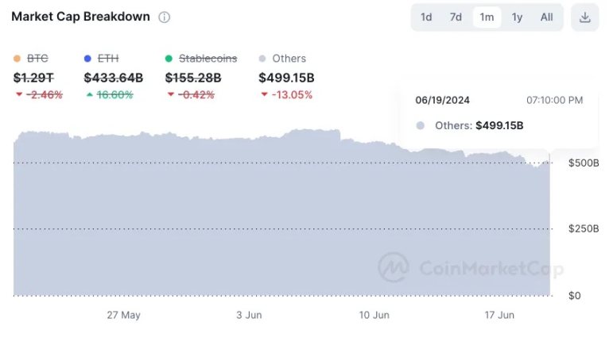
Task: Click the download chart icon
Action: click(x=584, y=17)
